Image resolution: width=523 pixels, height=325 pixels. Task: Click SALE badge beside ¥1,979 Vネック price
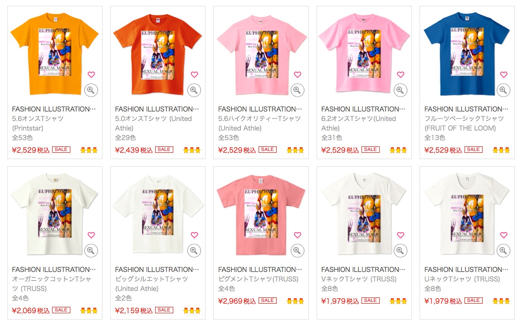click(370, 301)
